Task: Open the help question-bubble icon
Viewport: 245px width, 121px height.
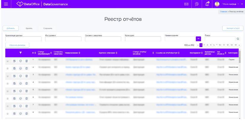Action: pyautogui.click(x=197, y=4)
